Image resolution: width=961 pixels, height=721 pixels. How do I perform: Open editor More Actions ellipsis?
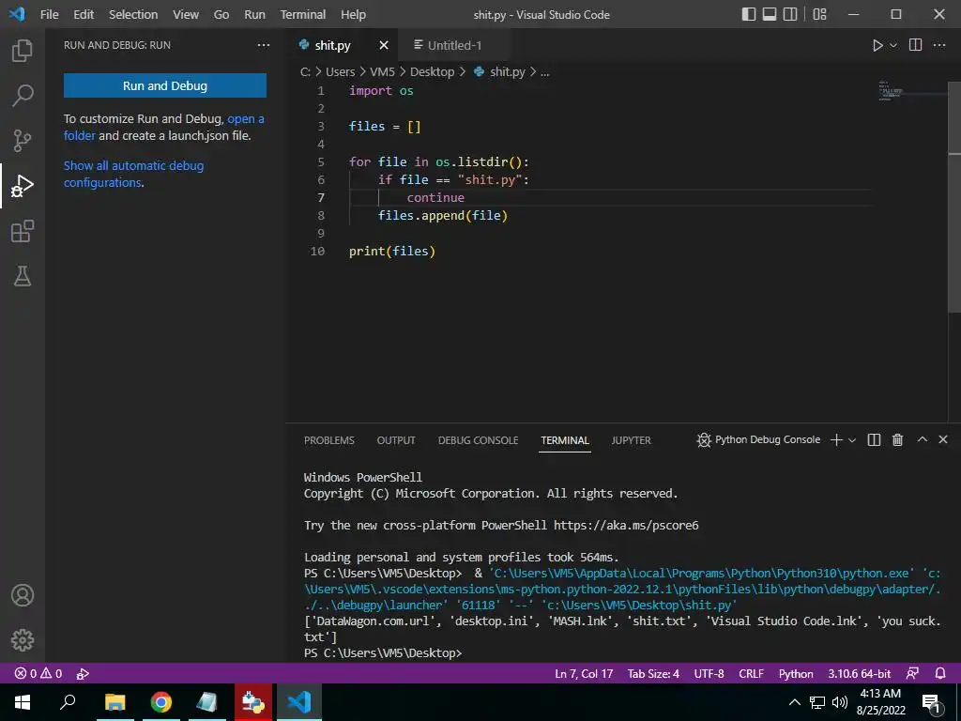click(938, 45)
